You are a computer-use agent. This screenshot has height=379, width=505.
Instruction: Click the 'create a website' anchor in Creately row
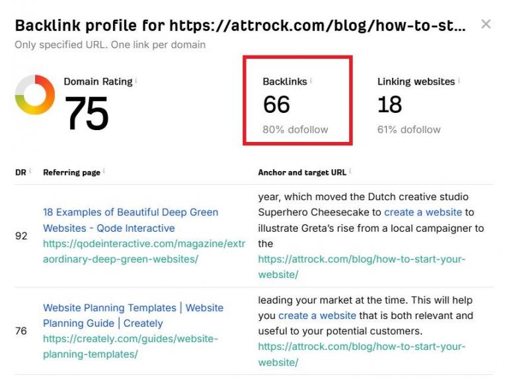pos(317,316)
